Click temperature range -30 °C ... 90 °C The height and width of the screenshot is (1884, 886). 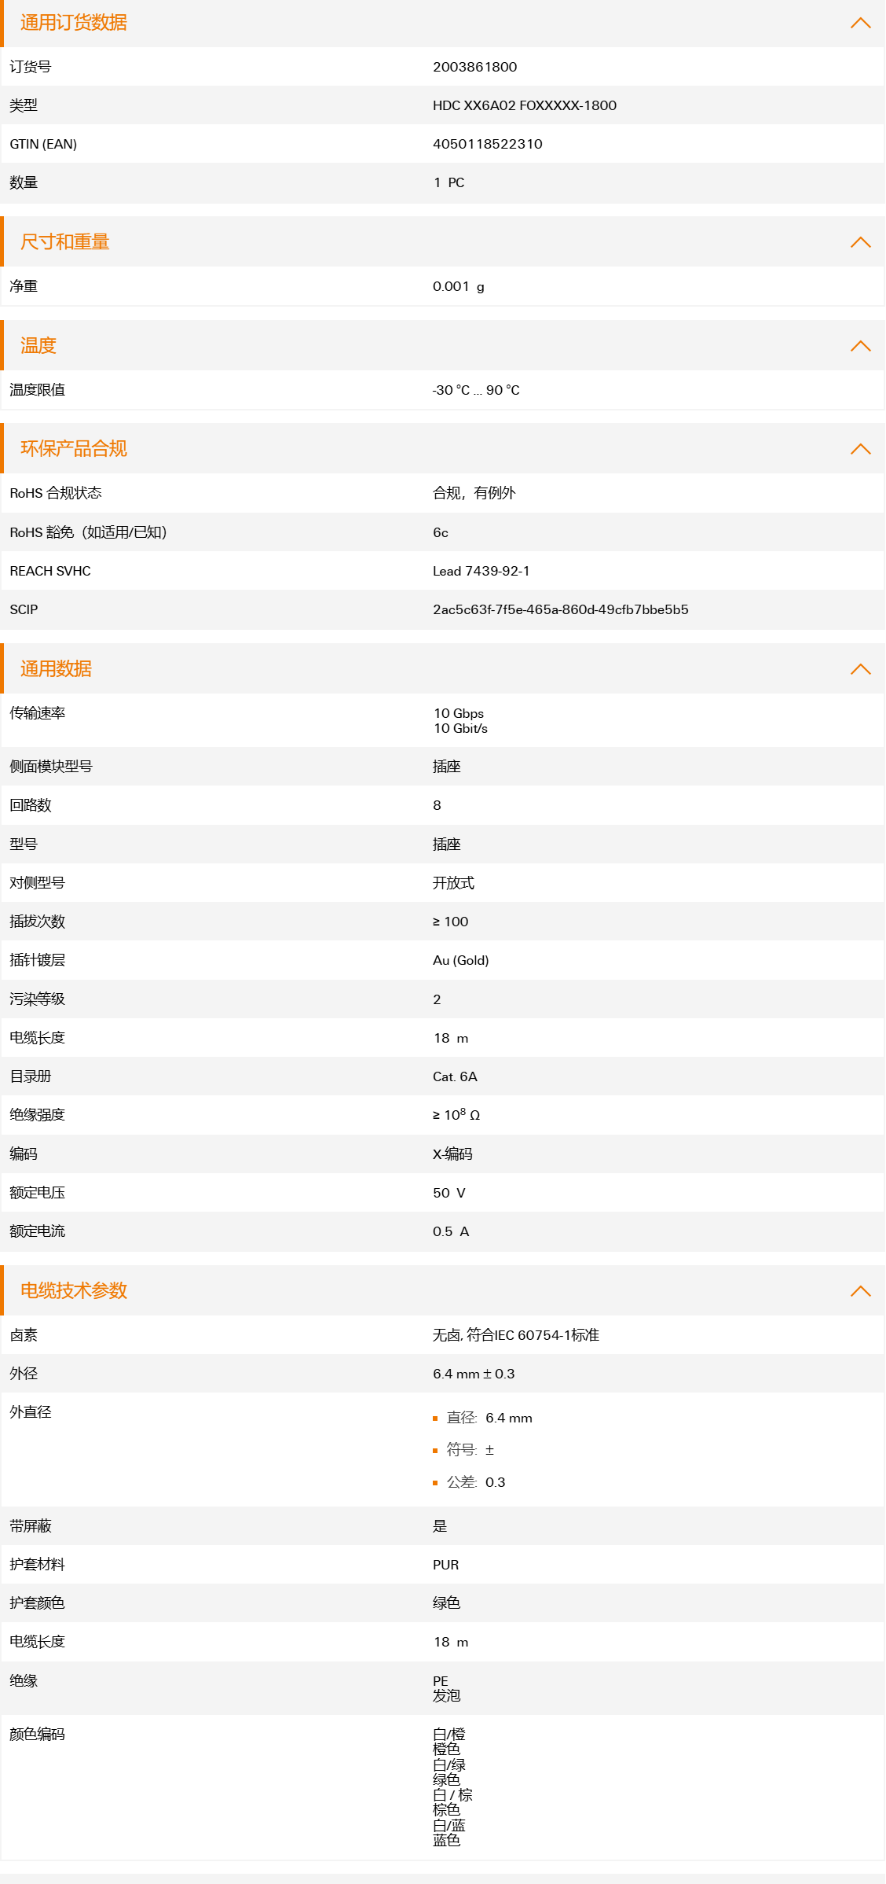point(476,390)
